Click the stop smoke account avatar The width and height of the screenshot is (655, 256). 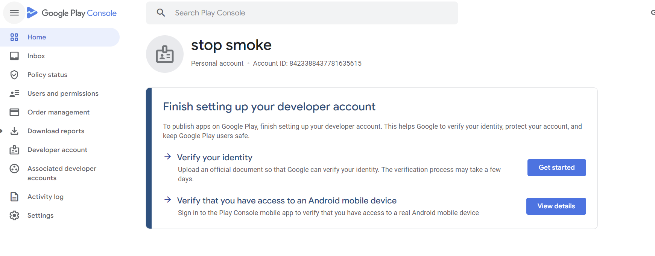coord(165,54)
